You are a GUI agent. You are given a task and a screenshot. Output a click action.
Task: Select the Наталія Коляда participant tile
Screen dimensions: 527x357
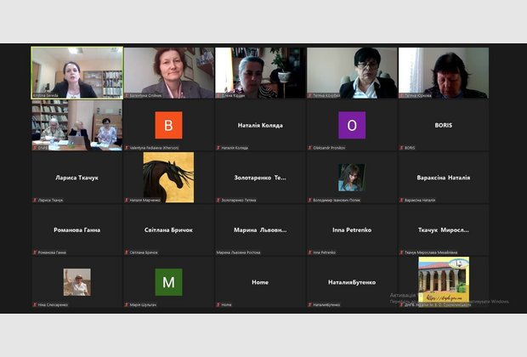click(259, 125)
